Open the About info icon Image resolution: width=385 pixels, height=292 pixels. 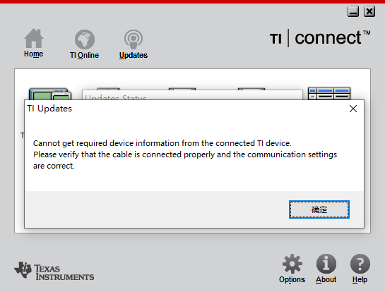(326, 264)
